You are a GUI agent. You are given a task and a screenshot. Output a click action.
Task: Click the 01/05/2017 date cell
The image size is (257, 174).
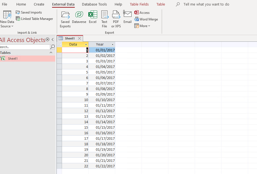pyautogui.click(x=102, y=72)
